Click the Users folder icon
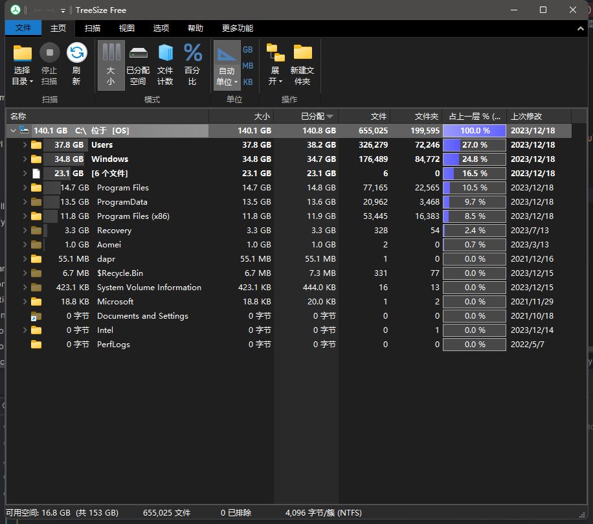Viewport: 593px width, 524px height. [x=36, y=145]
